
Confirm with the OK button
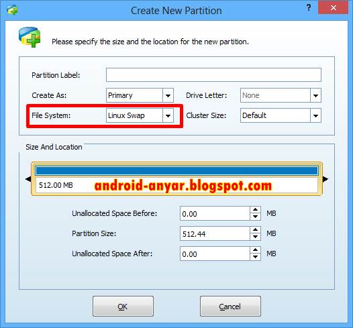click(123, 307)
